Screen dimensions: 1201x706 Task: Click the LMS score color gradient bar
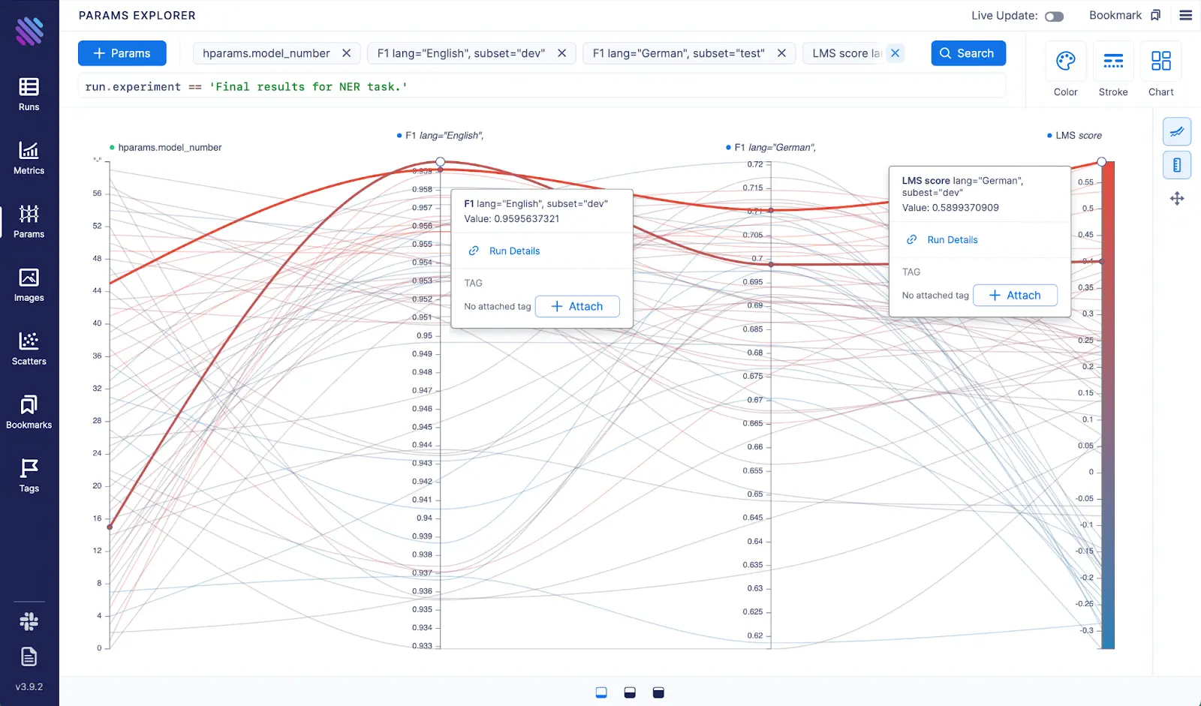tap(1108, 405)
